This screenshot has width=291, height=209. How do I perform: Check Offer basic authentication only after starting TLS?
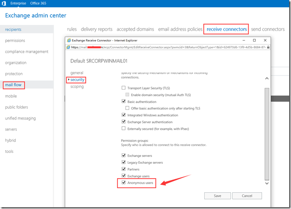tap(127, 108)
